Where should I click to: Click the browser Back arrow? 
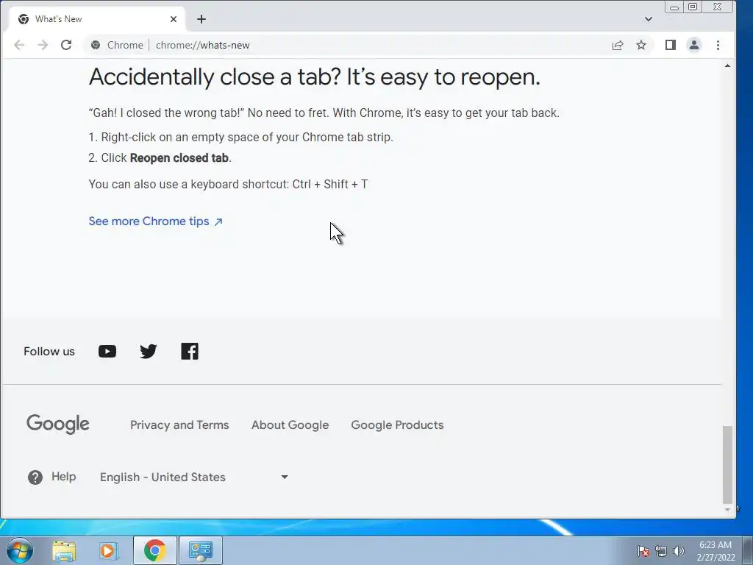pyautogui.click(x=19, y=45)
